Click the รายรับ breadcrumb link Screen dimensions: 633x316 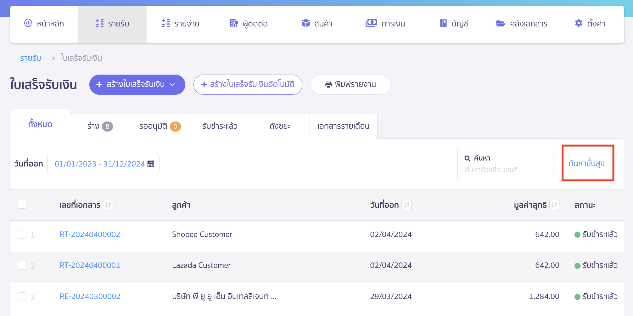tap(31, 58)
